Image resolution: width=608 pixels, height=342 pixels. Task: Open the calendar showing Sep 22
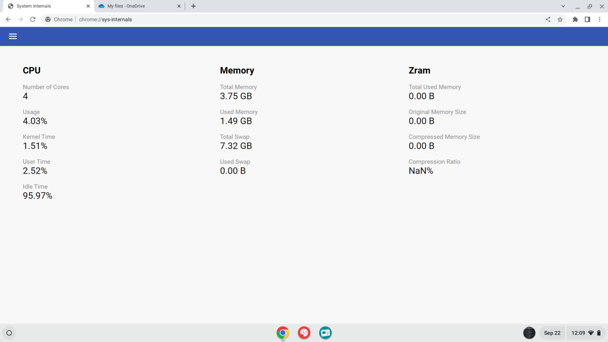tap(552, 333)
